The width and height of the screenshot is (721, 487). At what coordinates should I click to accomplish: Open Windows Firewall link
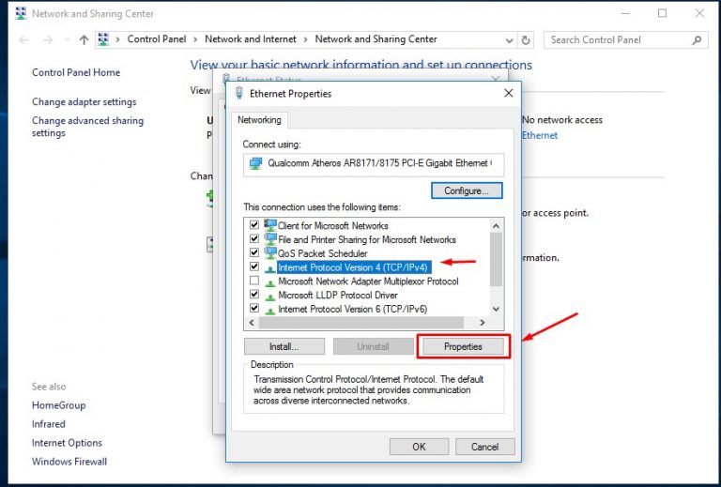coord(69,462)
